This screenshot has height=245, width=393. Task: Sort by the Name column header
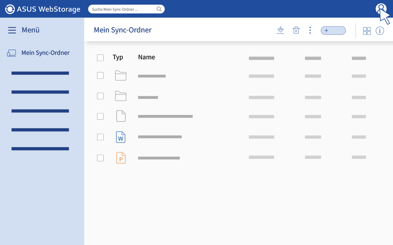click(x=147, y=57)
